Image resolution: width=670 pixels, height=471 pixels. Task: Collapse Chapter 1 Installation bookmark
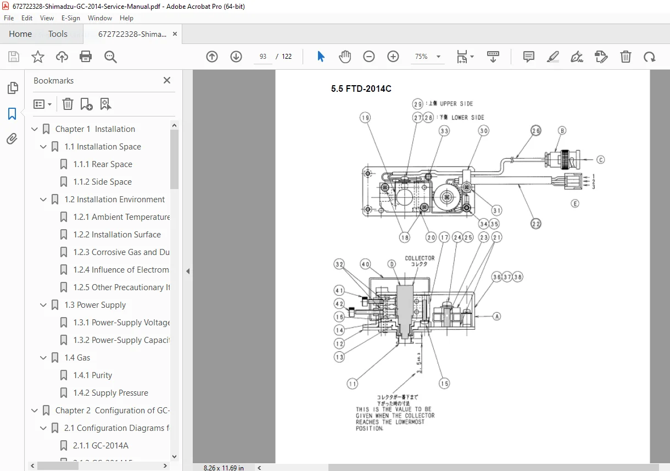35,129
